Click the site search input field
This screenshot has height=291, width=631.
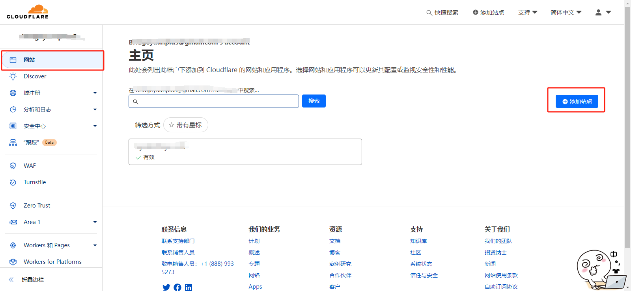click(x=214, y=101)
